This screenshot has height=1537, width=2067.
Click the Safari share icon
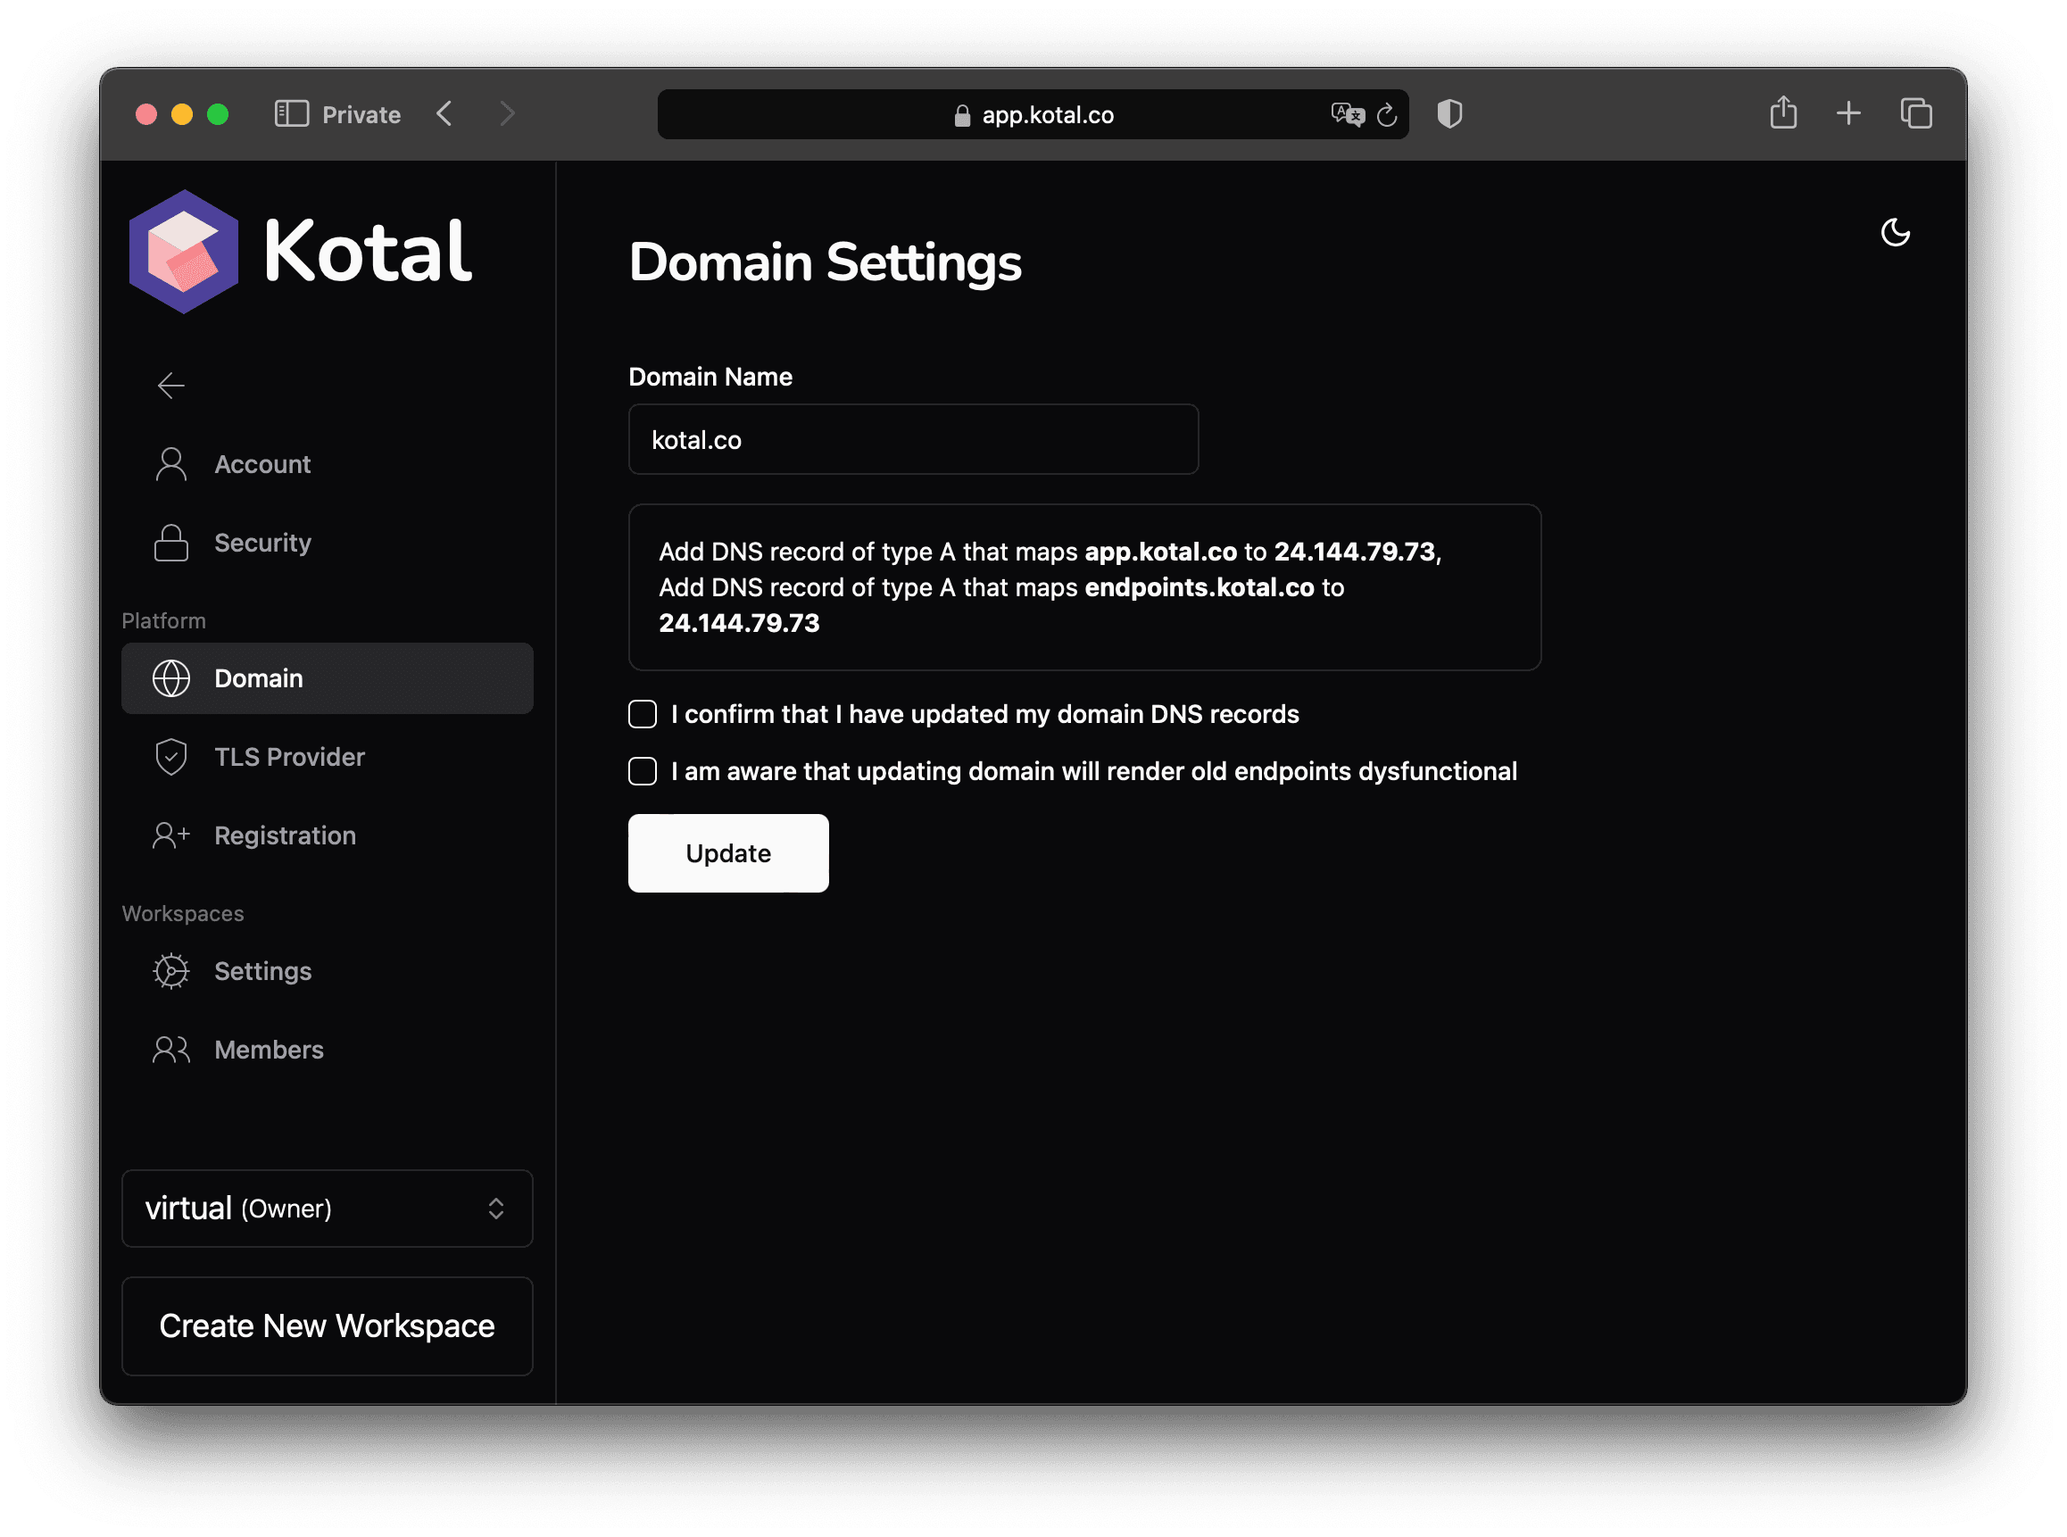tap(1783, 112)
